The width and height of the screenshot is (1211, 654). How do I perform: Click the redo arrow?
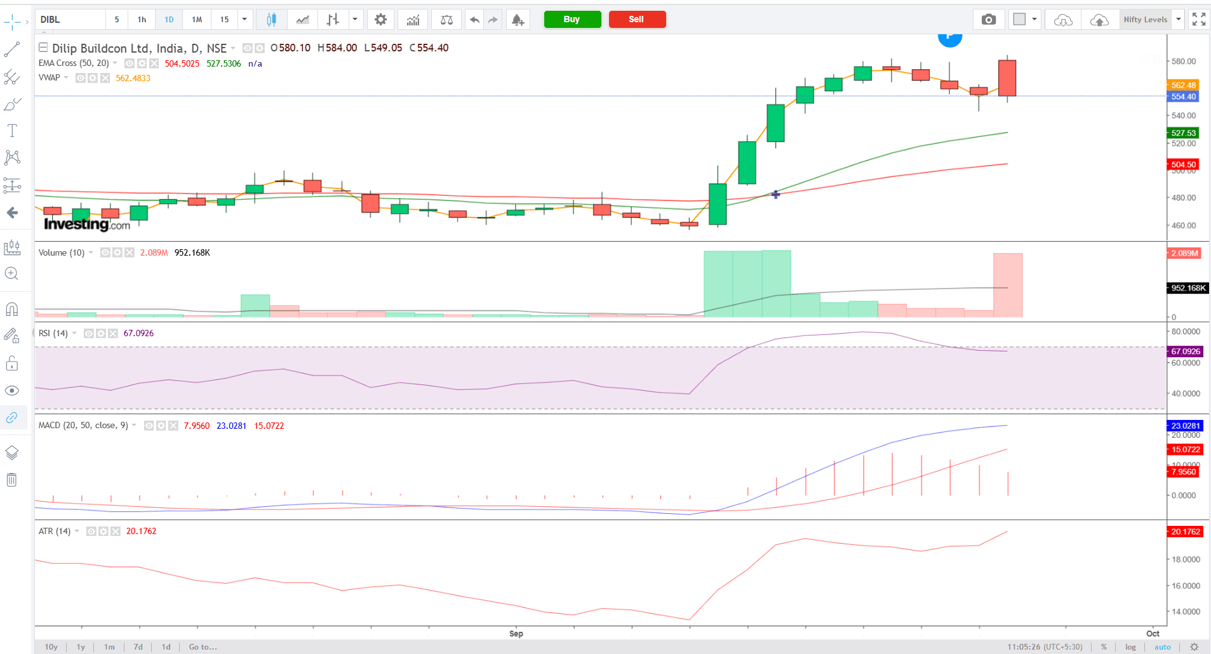493,20
